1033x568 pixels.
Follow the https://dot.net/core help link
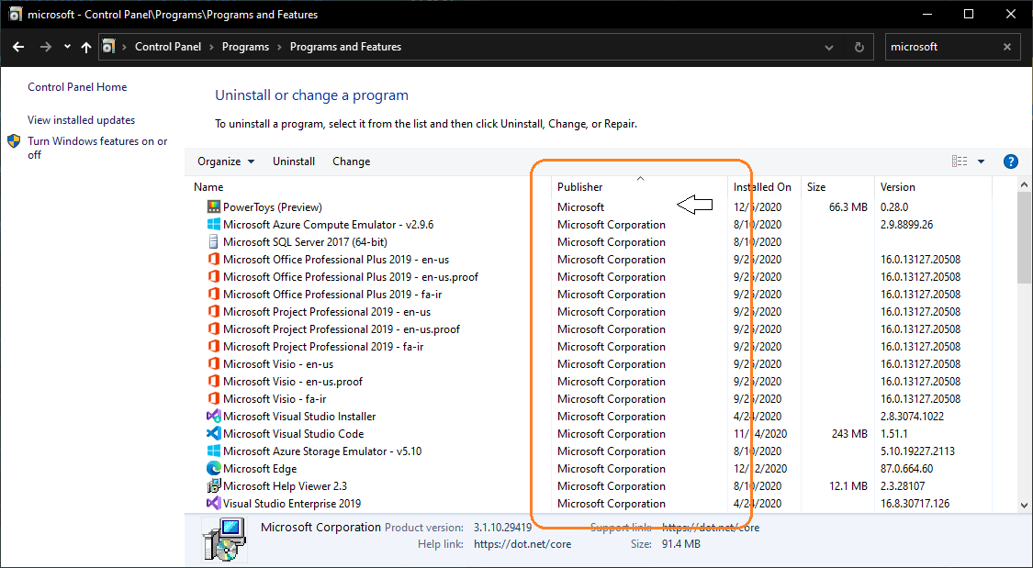[x=522, y=543]
